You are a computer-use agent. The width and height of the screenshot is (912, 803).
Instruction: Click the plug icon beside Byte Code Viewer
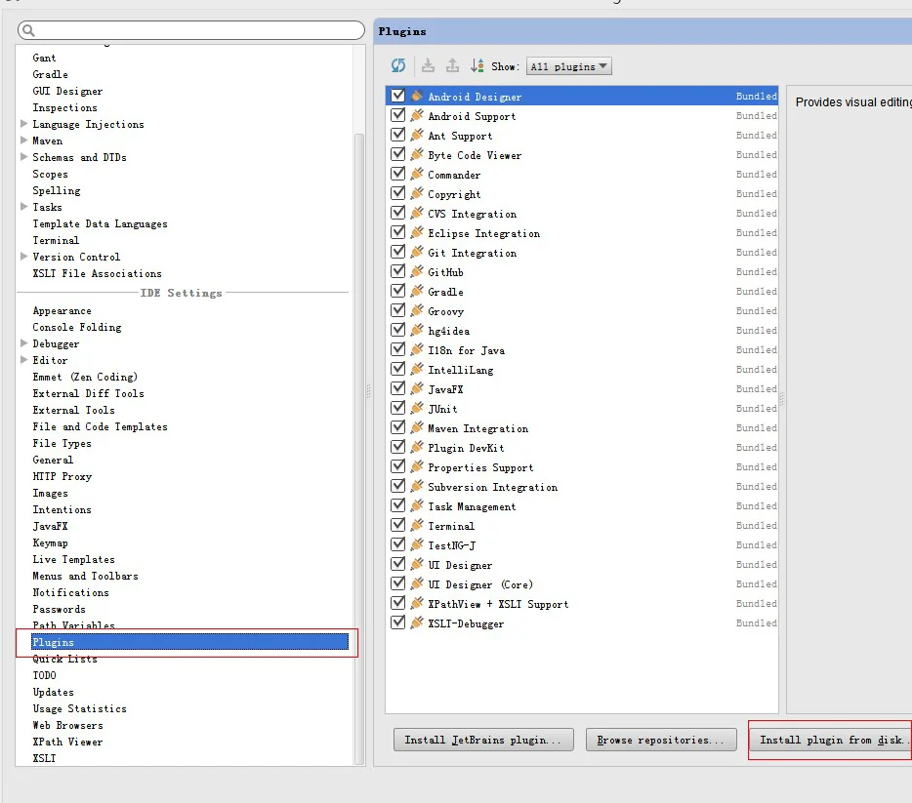pyautogui.click(x=417, y=154)
